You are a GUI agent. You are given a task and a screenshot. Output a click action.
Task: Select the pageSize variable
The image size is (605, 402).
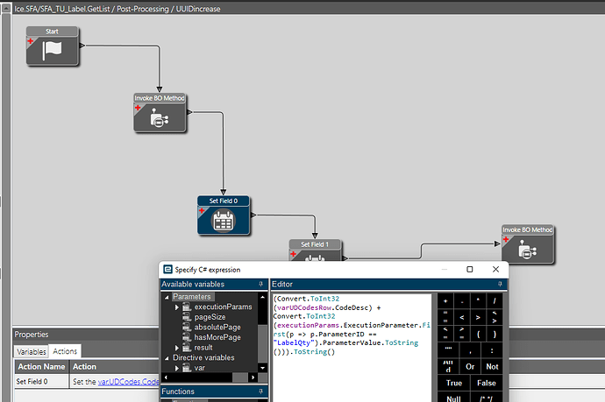(x=210, y=317)
